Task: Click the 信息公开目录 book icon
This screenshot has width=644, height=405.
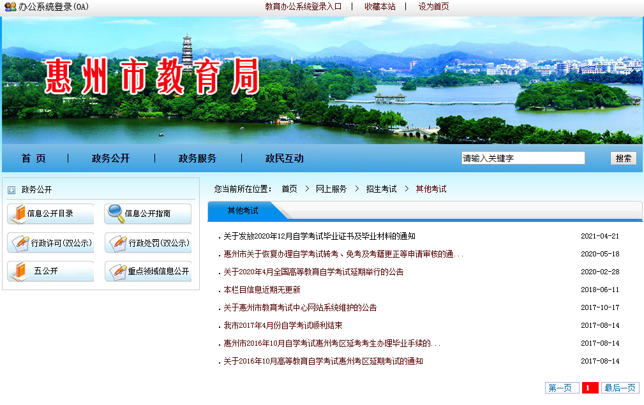Action: 19,214
